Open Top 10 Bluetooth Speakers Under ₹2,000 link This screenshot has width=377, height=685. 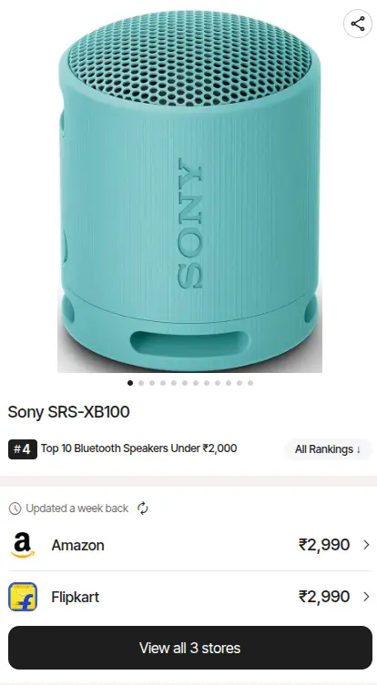tap(138, 448)
